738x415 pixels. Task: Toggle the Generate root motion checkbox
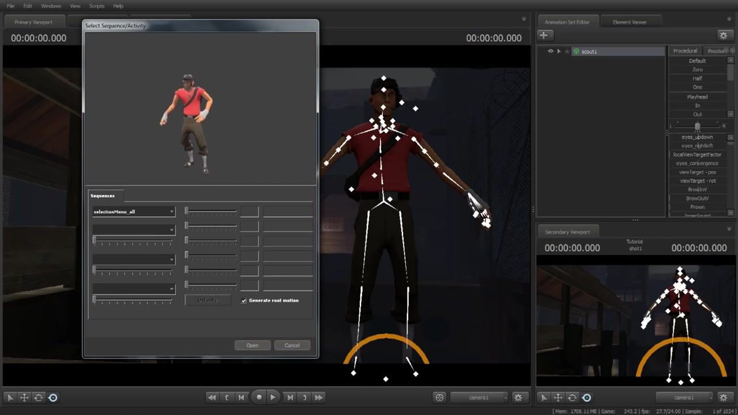coord(244,300)
